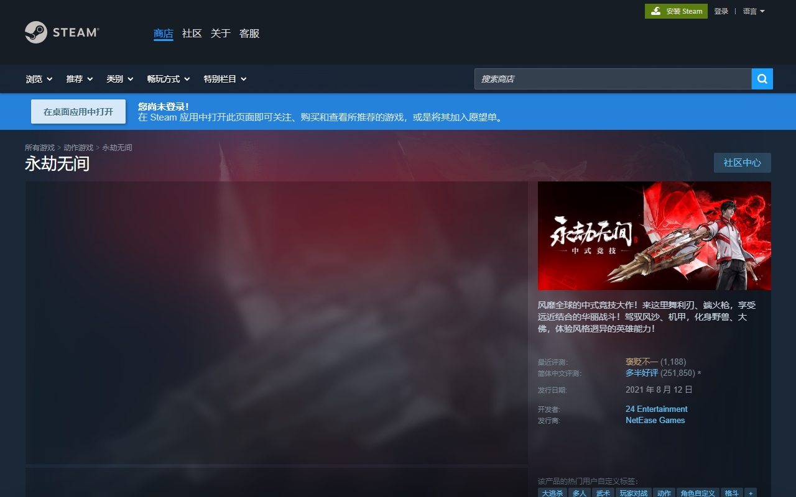Click the release date 2021 年 8 月 12 日
Viewport: 796px width, 497px height.
point(659,390)
